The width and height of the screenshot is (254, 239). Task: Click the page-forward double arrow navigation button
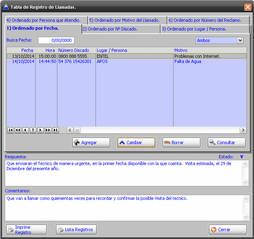coord(48,130)
